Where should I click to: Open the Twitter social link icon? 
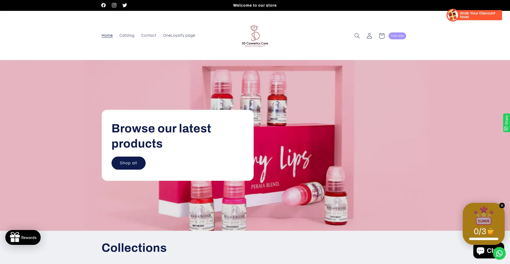(x=125, y=5)
